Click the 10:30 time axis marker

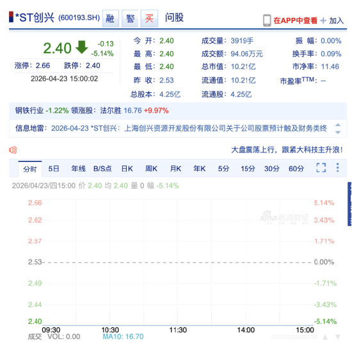coord(110,330)
